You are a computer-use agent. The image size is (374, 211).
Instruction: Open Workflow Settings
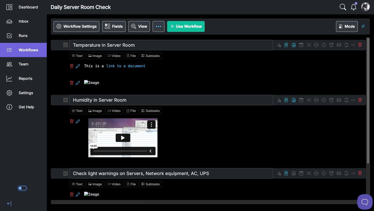click(76, 26)
